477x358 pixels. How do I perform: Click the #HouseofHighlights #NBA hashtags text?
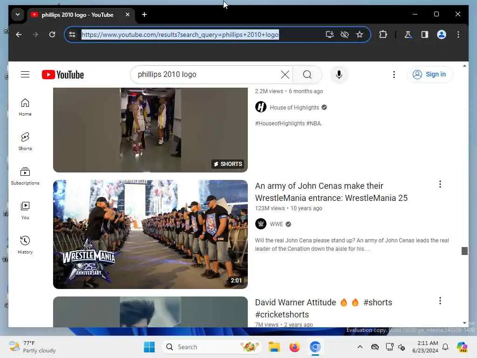click(x=288, y=123)
